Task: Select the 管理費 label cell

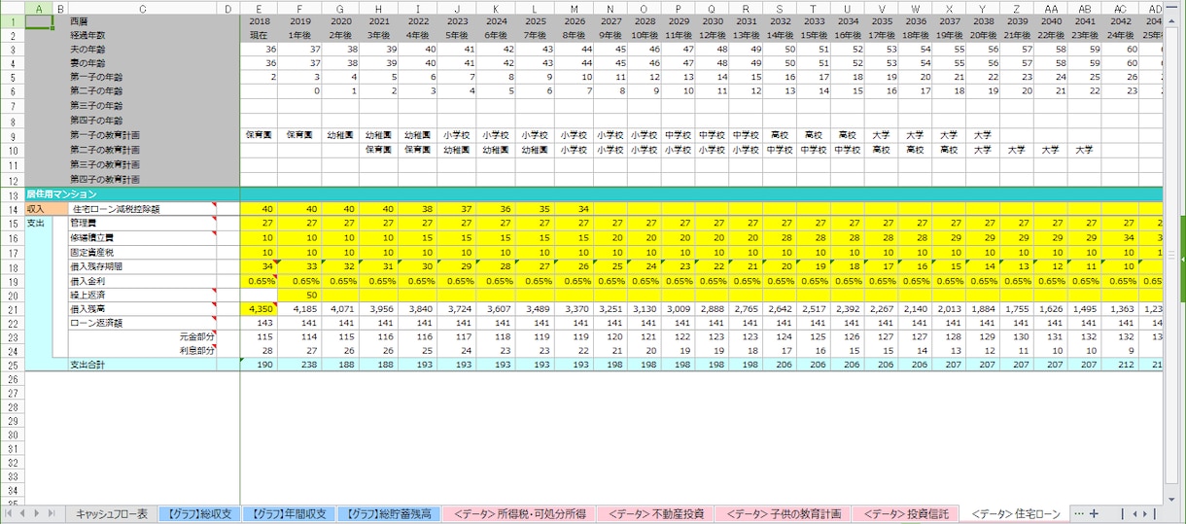Action: coord(143,223)
